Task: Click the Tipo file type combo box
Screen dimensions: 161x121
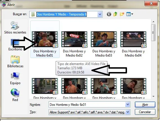Action: click(x=89, y=112)
